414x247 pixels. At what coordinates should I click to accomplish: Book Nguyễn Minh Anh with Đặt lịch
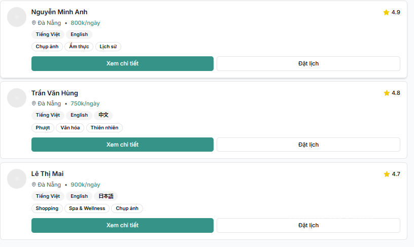(x=308, y=63)
